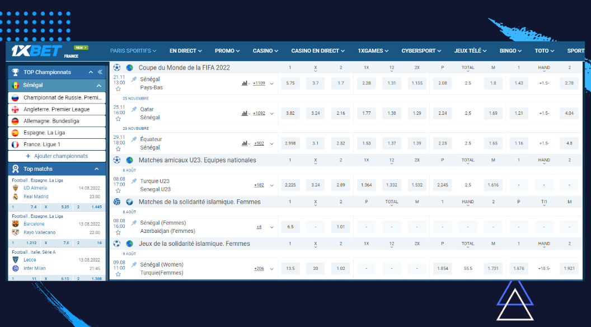
Task: Bet on odds 3.82 for Qatar win
Action: click(x=290, y=113)
